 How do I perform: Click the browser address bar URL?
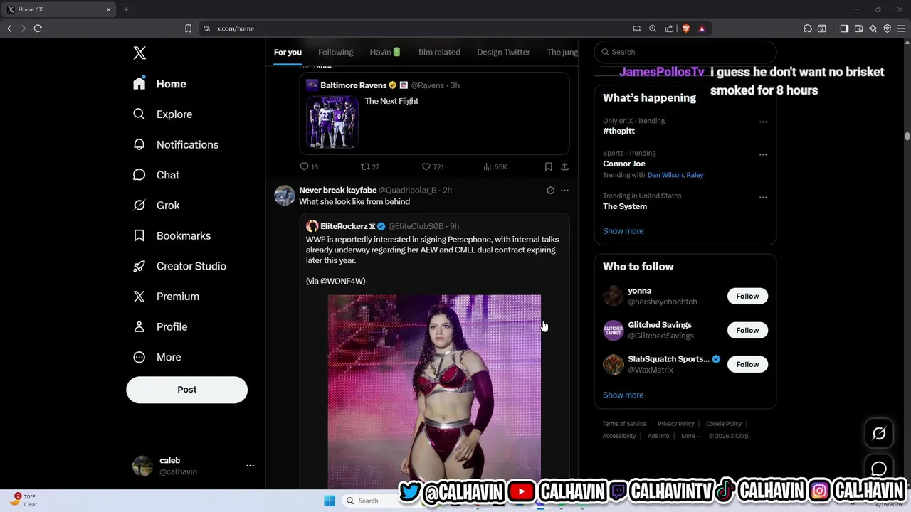pos(236,28)
